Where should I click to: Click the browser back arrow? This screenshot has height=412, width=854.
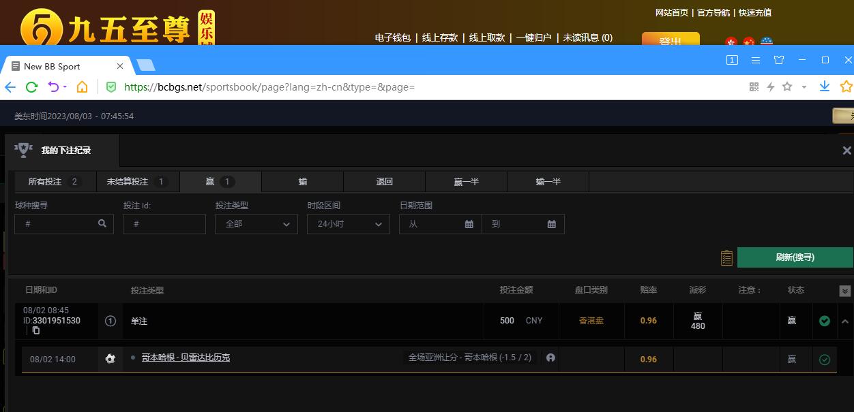[10, 87]
